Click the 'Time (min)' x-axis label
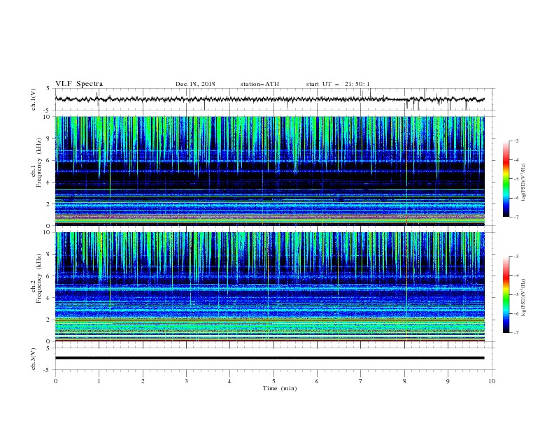 pos(280,388)
